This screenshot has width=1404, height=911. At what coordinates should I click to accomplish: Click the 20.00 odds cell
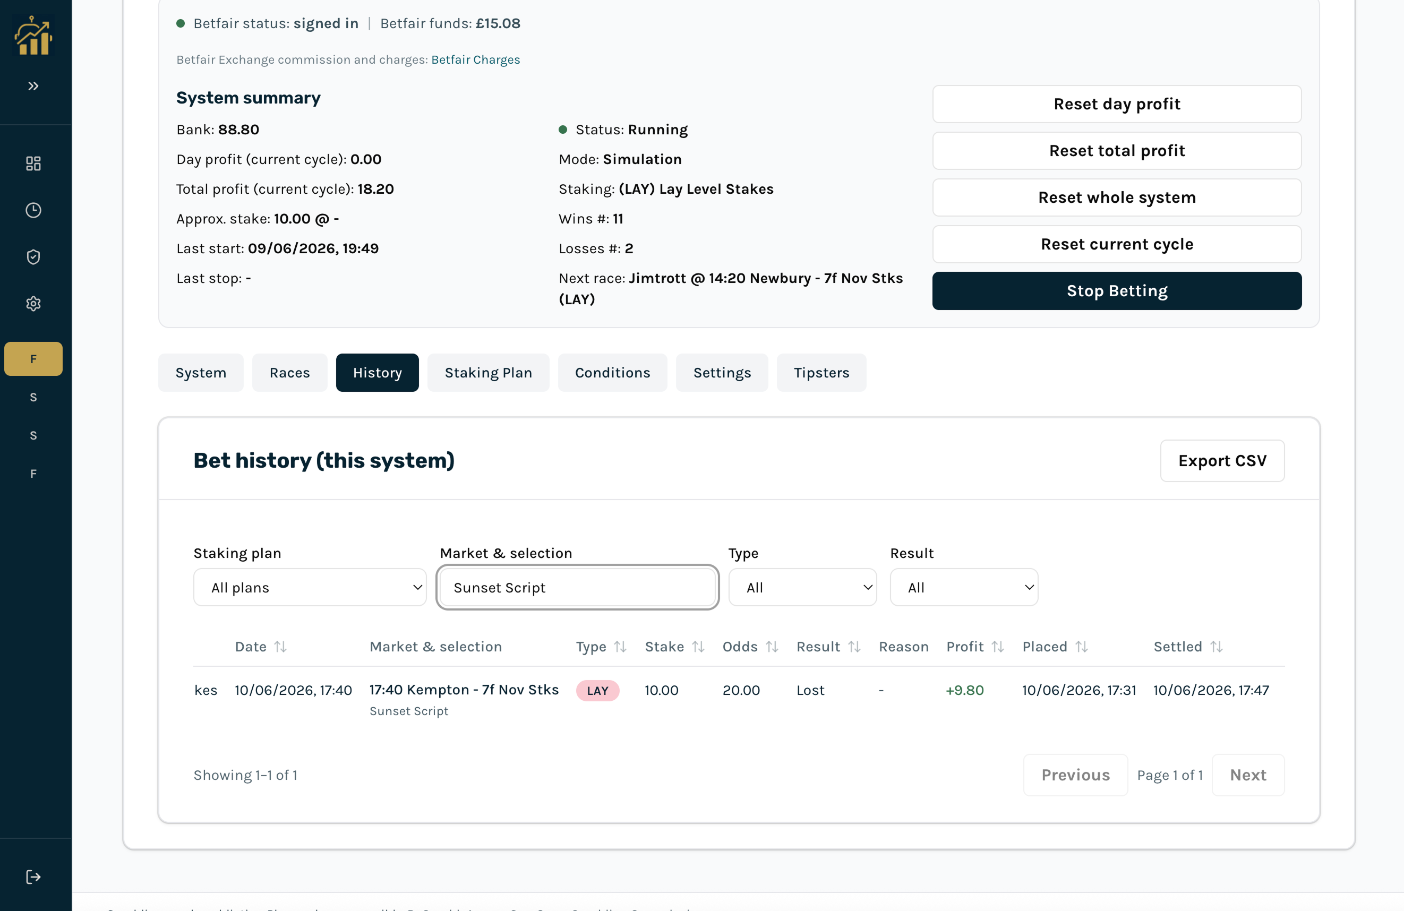point(741,691)
